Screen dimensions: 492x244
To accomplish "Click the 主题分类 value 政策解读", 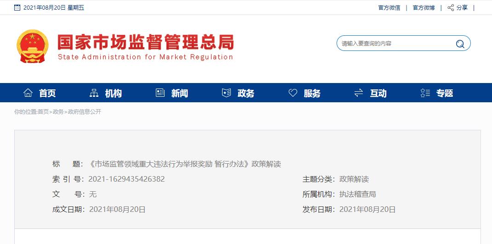I will [x=354, y=179].
